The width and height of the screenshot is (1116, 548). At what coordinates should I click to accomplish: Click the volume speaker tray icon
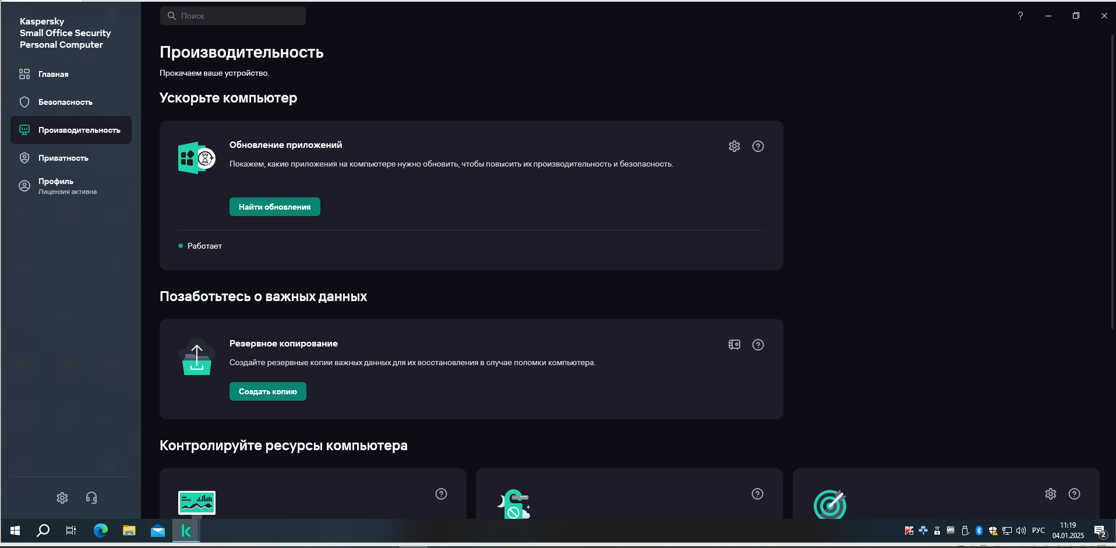click(x=1020, y=531)
